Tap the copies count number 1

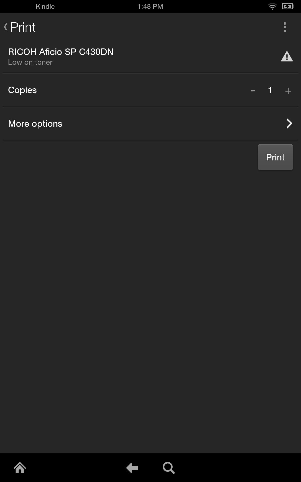coord(270,90)
